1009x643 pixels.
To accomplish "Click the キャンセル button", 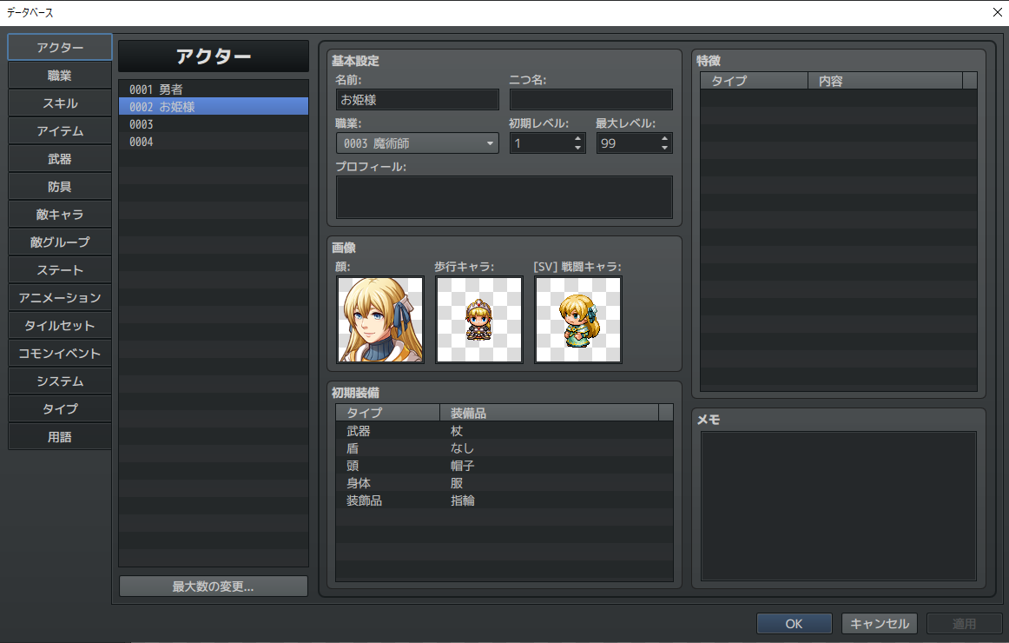I will tap(879, 623).
